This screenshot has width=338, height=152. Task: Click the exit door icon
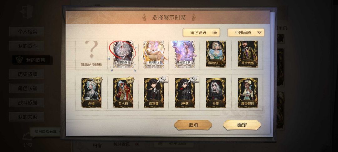coord(27,11)
